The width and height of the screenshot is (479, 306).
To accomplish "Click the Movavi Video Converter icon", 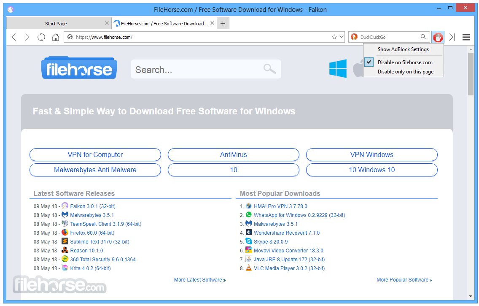I will (249, 250).
